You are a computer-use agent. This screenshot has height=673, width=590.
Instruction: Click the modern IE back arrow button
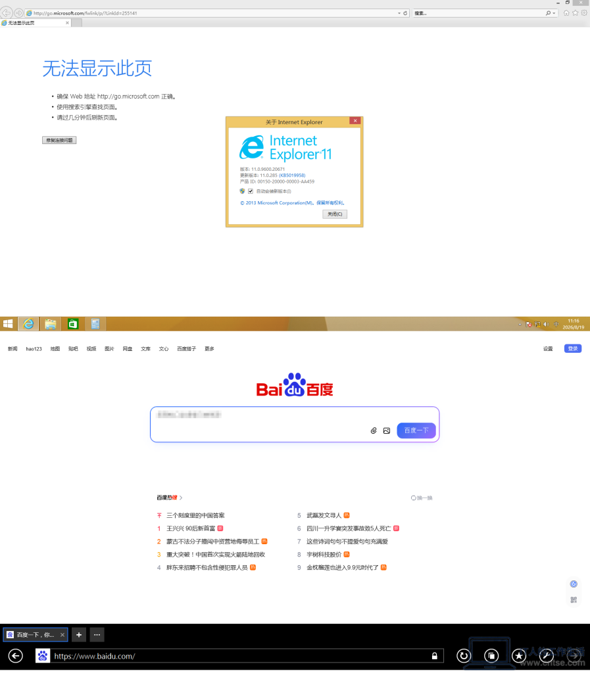(x=16, y=657)
